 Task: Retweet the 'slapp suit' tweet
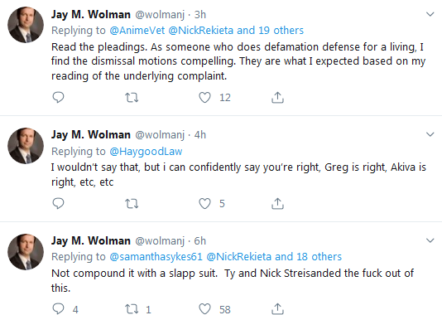tap(132, 309)
